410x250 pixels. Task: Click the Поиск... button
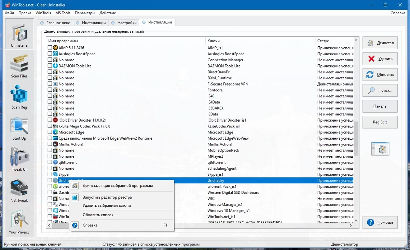(380, 90)
